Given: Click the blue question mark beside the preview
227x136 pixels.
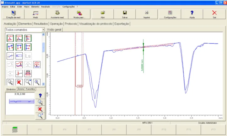Looking at the screenshot, I should pos(40,96).
